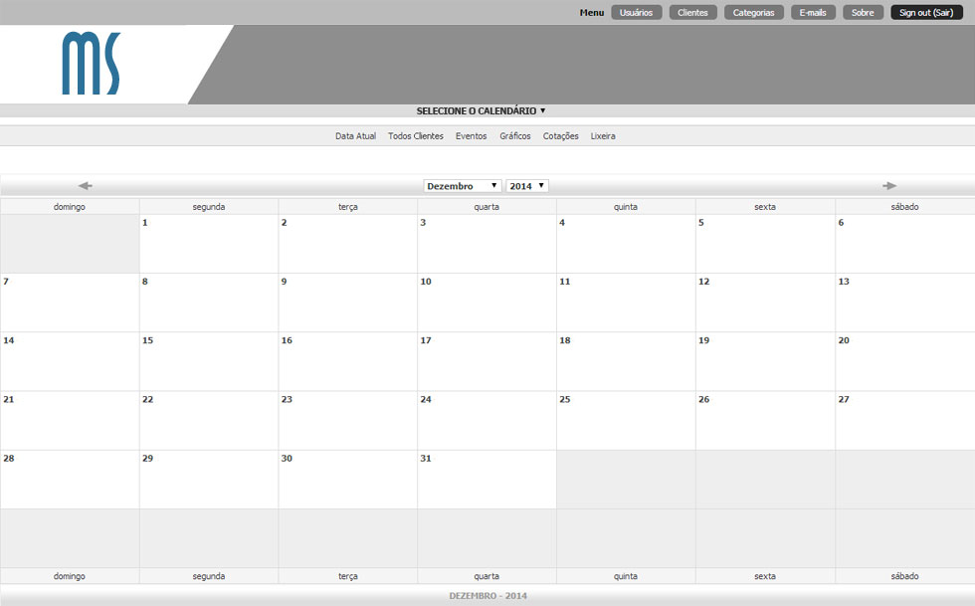Click the MS logo

92,64
